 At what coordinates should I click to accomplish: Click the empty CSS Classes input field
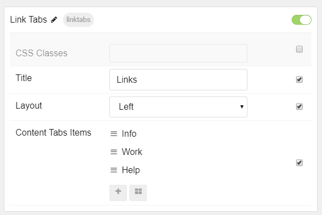coord(178,53)
